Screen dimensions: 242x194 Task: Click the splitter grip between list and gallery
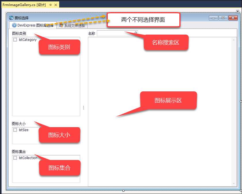tap(84, 108)
